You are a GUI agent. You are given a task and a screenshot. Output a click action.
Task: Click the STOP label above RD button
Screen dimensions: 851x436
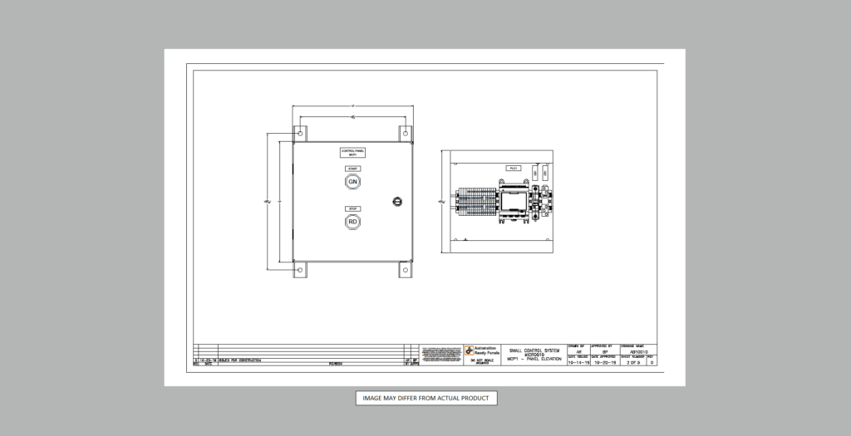coord(352,208)
